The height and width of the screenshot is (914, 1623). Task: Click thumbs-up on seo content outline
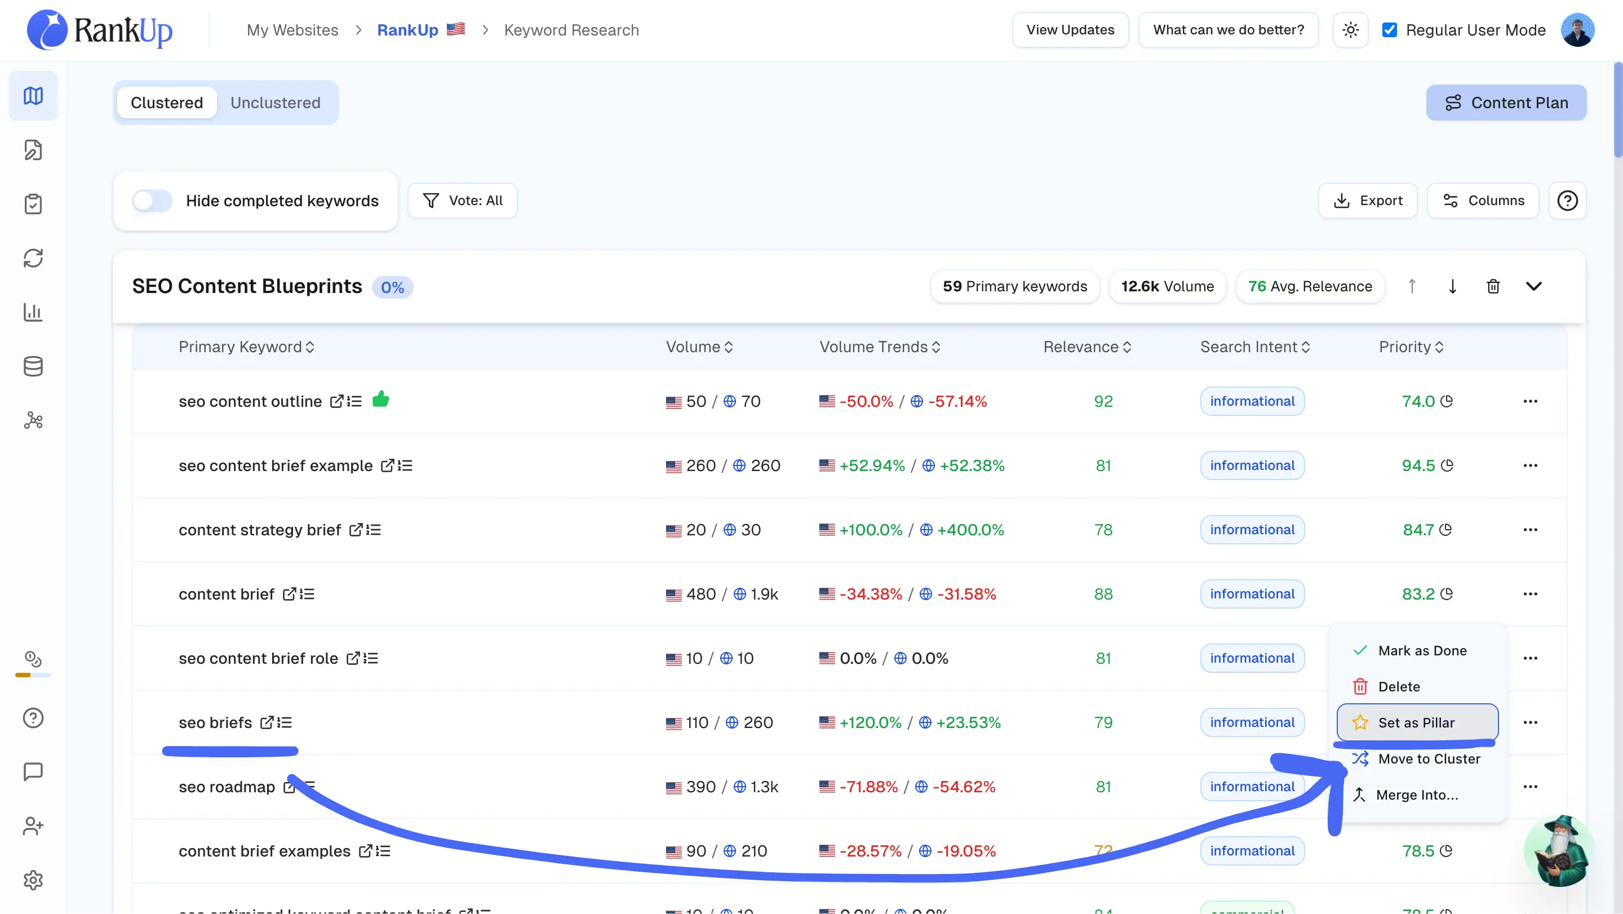380,400
